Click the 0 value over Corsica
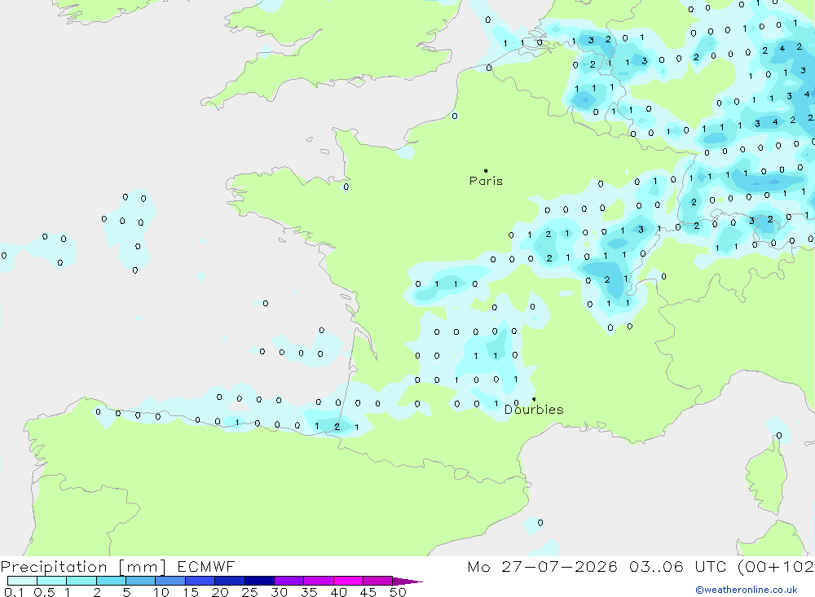 pos(778,436)
